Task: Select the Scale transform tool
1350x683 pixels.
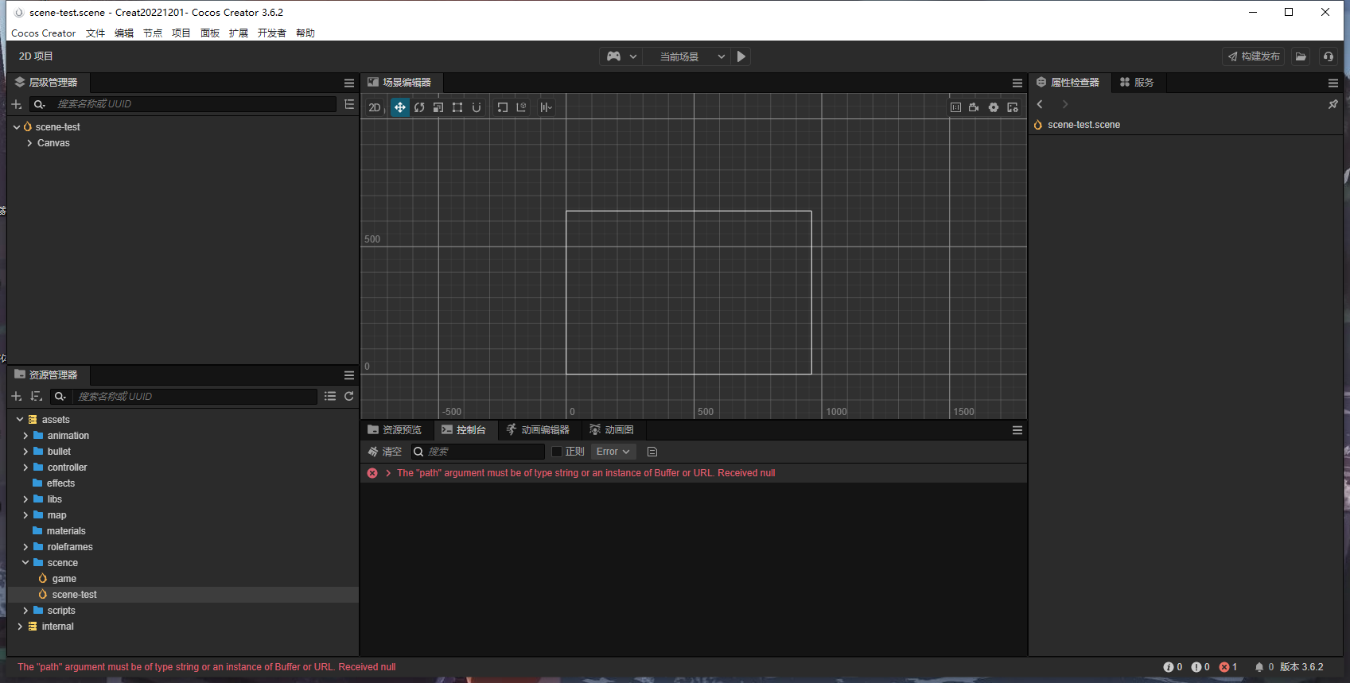Action: tap(438, 107)
